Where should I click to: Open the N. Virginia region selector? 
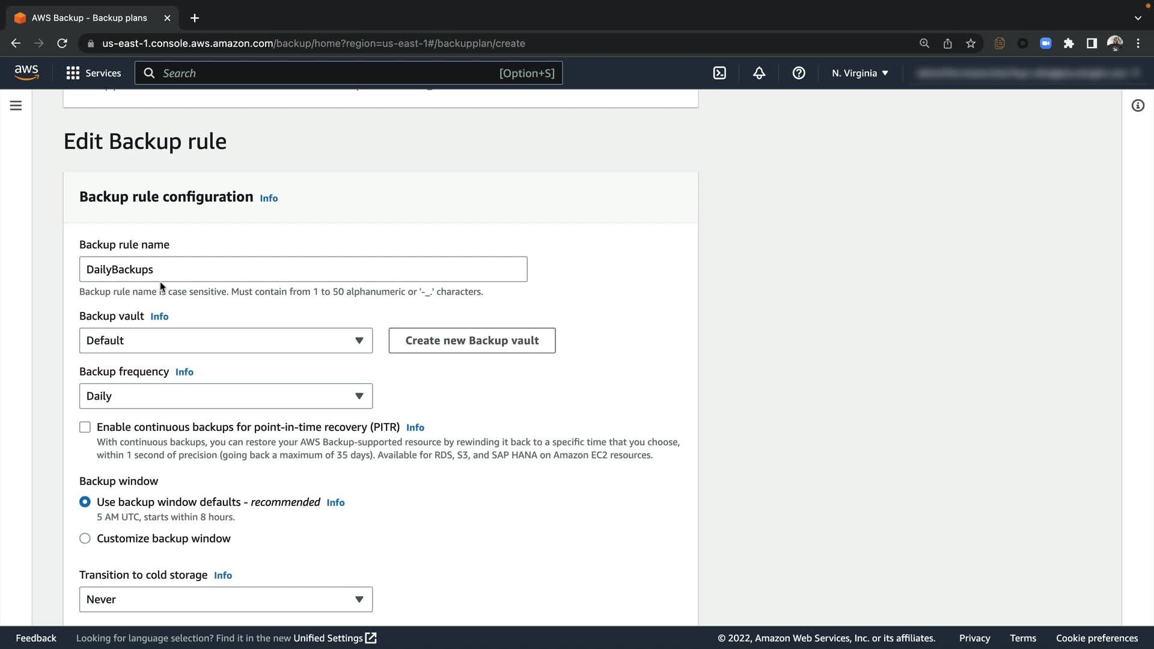(x=859, y=73)
